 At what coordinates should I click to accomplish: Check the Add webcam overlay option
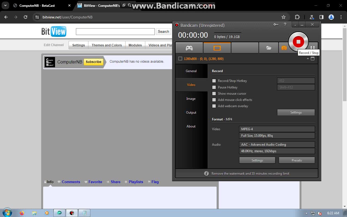pyautogui.click(x=214, y=106)
